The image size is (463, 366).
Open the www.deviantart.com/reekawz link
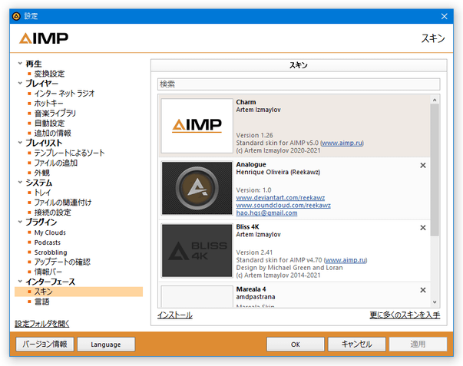pos(280,198)
